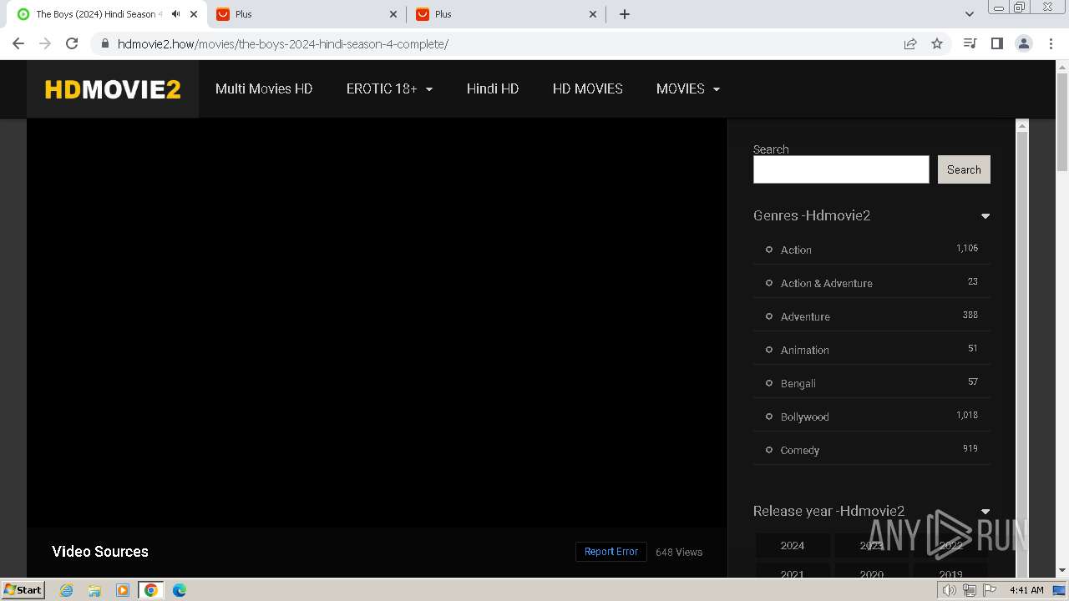Click the system tray volume icon
1069x601 pixels.
tap(950, 590)
